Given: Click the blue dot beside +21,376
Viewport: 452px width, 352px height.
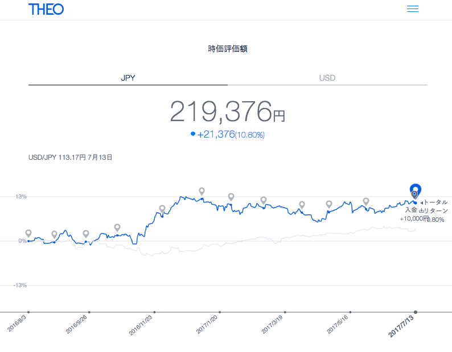Looking at the screenshot, I should pyautogui.click(x=193, y=134).
